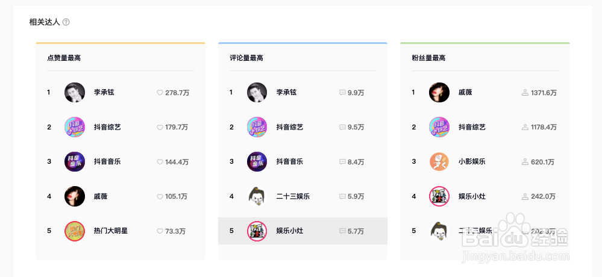Screen dimensions: 602x277
Task: Click comment icon next to 9.9万
Action: [x=342, y=93]
